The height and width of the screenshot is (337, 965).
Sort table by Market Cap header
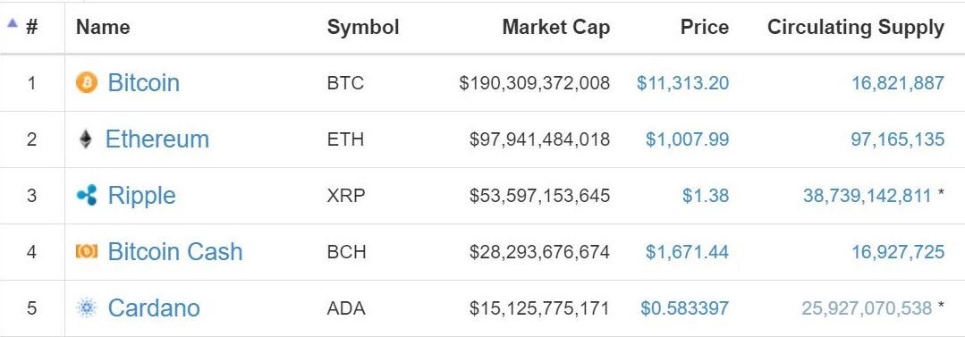[x=555, y=27]
